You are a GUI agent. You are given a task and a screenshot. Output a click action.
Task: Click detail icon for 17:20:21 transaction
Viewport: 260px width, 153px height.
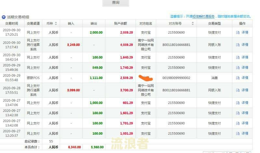(238, 33)
